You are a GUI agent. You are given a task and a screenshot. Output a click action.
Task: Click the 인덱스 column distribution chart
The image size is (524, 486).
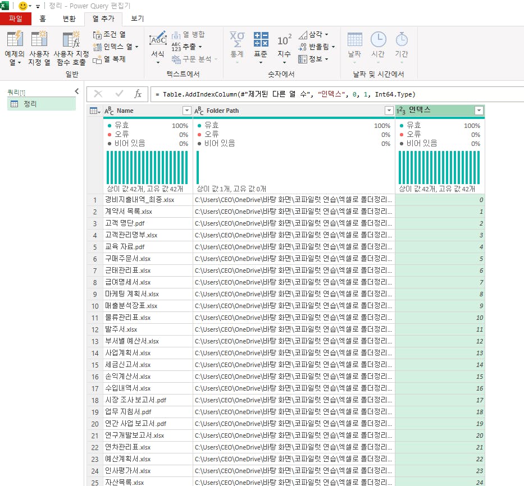pos(439,167)
